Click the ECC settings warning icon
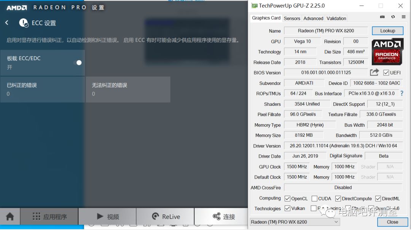 [24, 23]
